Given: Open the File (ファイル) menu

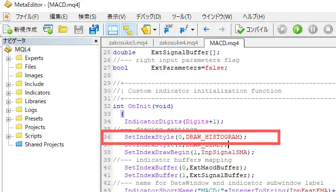Looking at the screenshot, I should [x=27, y=16].
